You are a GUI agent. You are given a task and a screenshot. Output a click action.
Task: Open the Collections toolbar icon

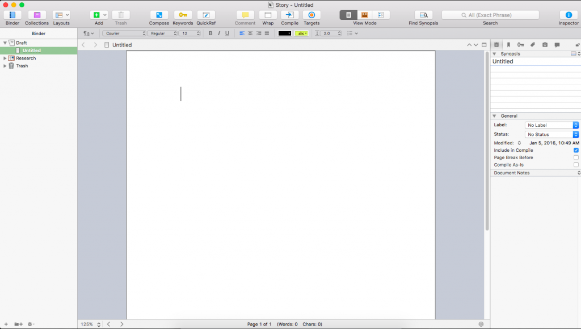click(x=37, y=15)
